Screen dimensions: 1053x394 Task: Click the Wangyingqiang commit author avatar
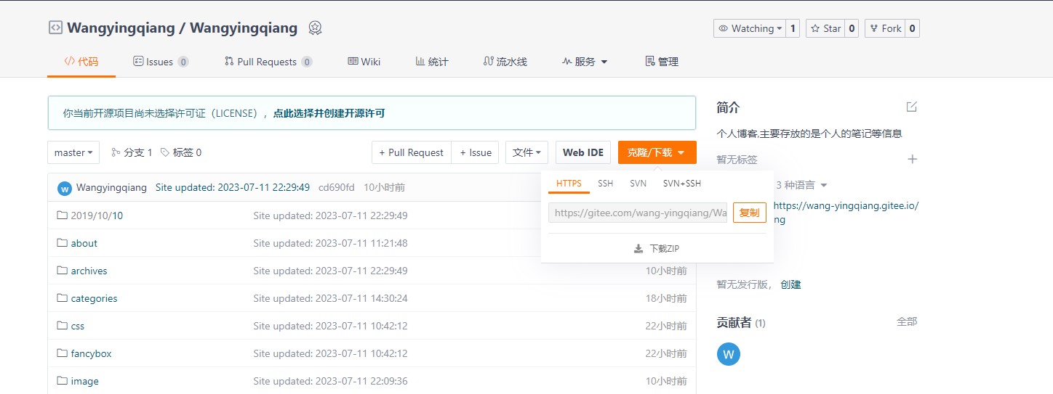[65, 188]
